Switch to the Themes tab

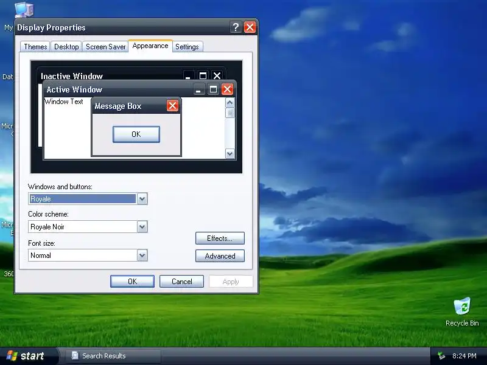35,47
